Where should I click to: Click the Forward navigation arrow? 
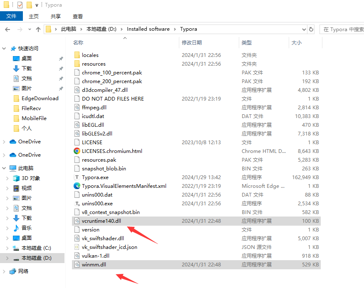(20, 30)
